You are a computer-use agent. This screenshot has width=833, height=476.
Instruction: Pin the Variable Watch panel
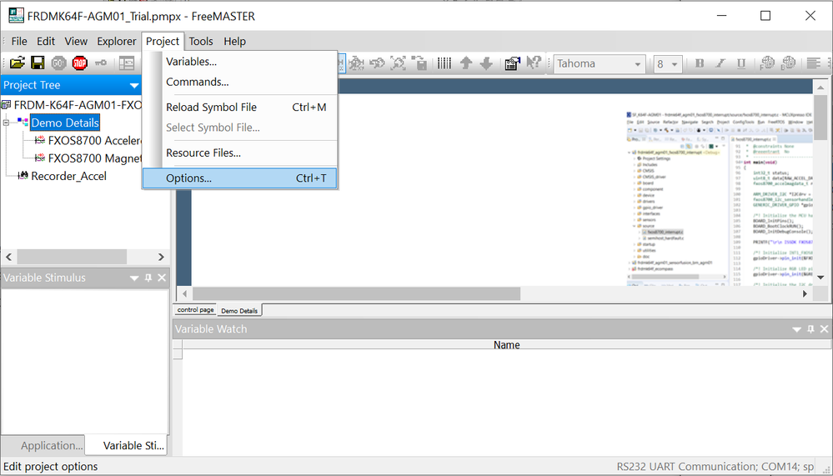[810, 329]
